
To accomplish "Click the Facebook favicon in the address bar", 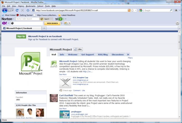I will 33,10.
